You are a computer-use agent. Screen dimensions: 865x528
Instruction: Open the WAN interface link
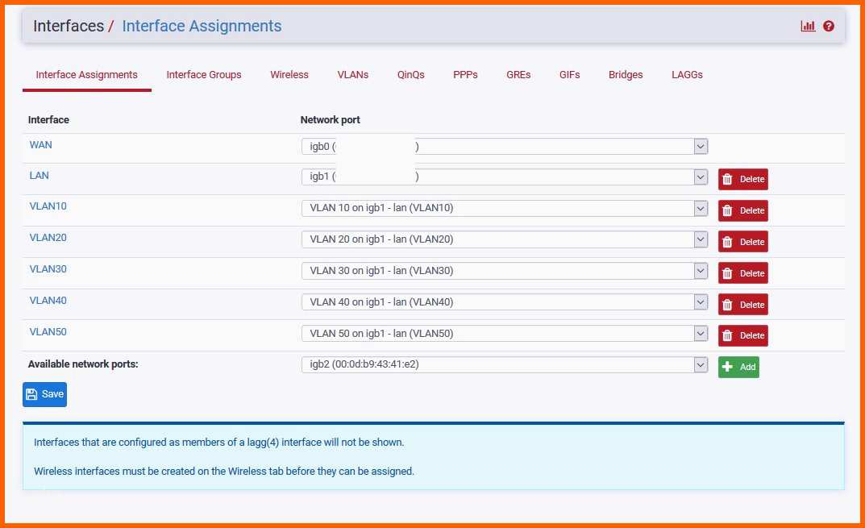tap(40, 145)
